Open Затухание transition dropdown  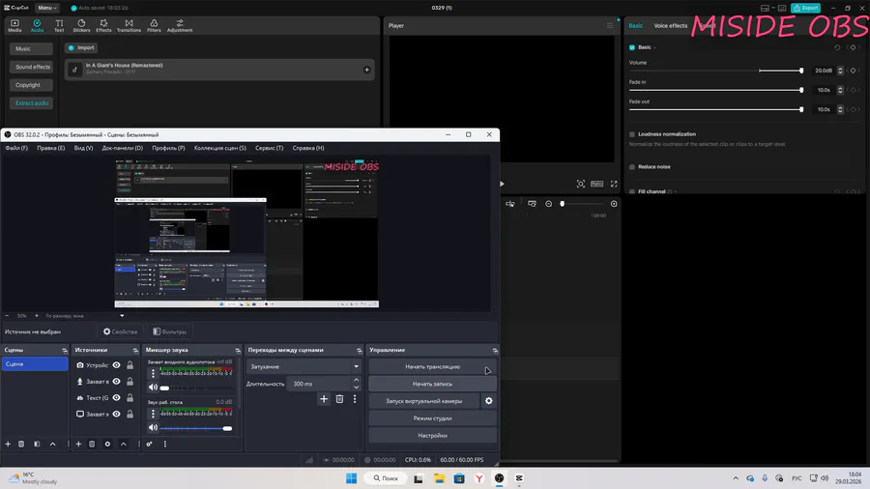click(304, 366)
